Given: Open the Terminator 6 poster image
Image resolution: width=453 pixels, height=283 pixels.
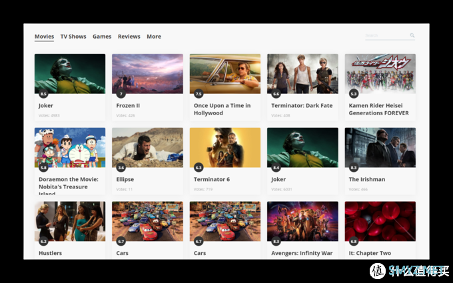Looking at the screenshot, I should coord(225,148).
